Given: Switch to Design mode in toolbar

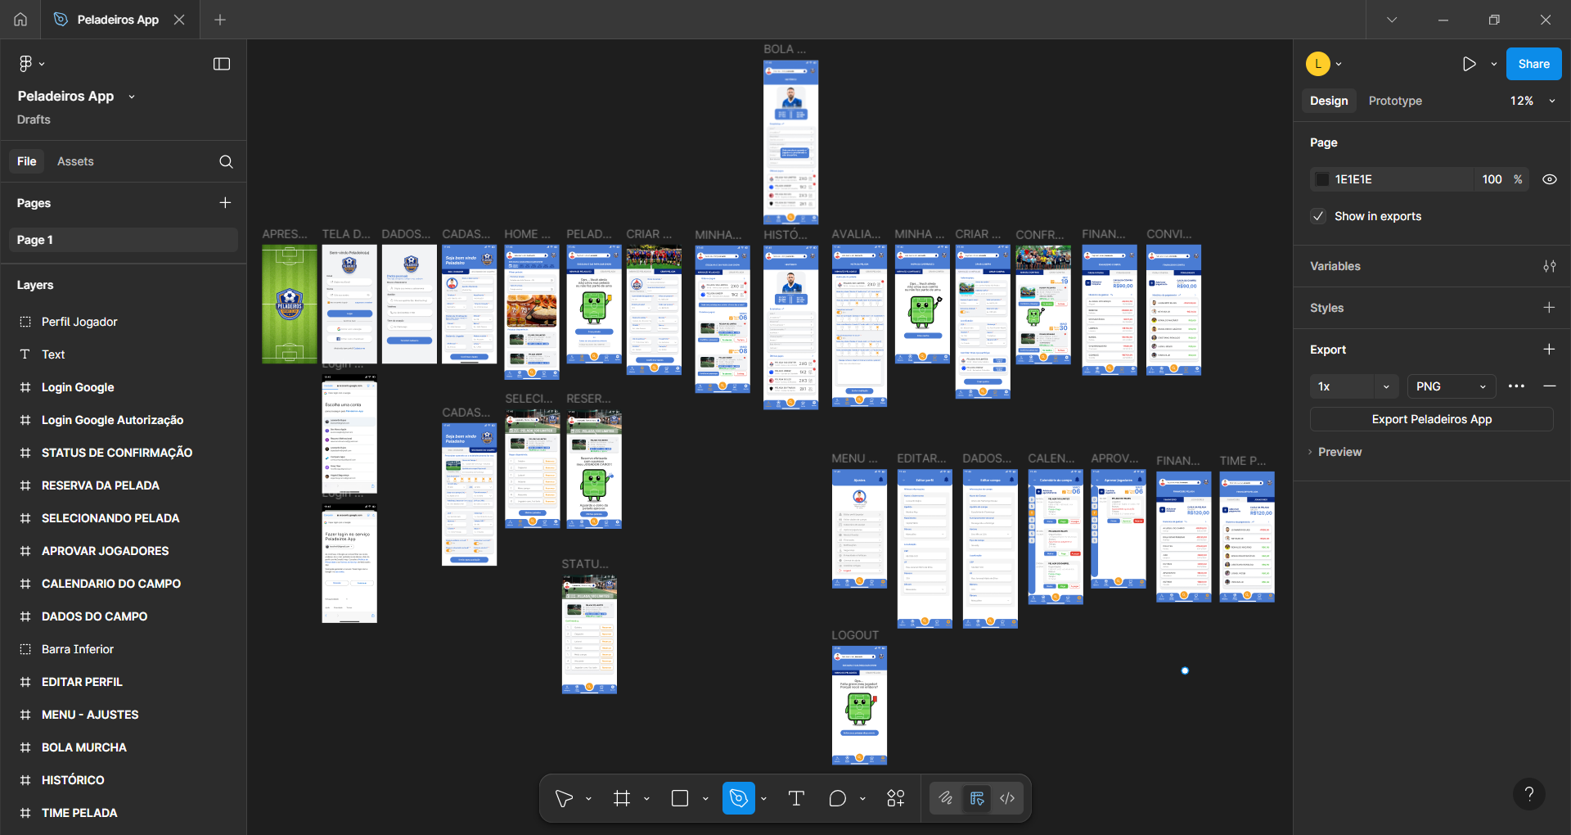Looking at the screenshot, I should [x=976, y=798].
